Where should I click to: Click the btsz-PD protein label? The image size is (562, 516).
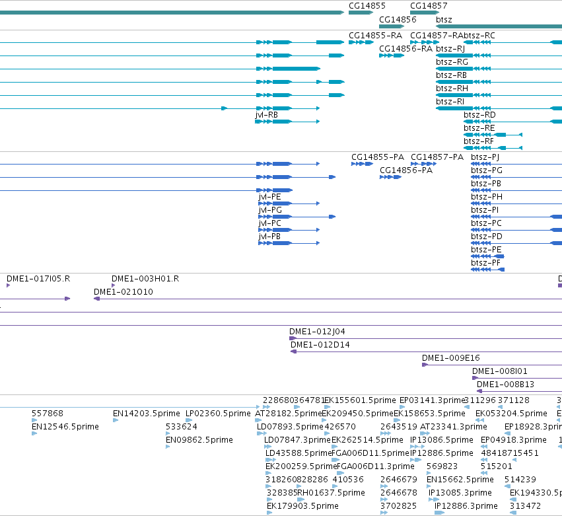487,237
